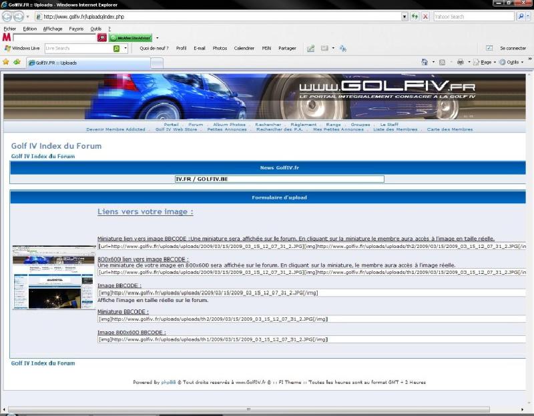Click the Règlement navigation link
This screenshot has height=416, width=534.
click(x=304, y=125)
